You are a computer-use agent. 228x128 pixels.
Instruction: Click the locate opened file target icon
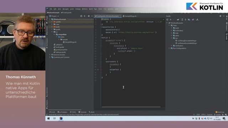coord(81,16)
